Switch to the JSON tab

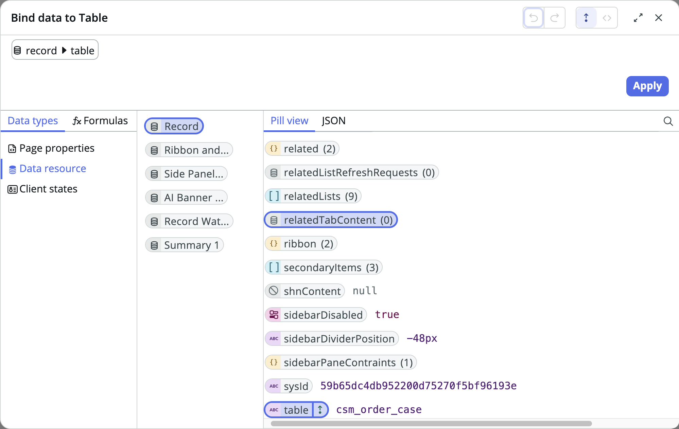[333, 121]
